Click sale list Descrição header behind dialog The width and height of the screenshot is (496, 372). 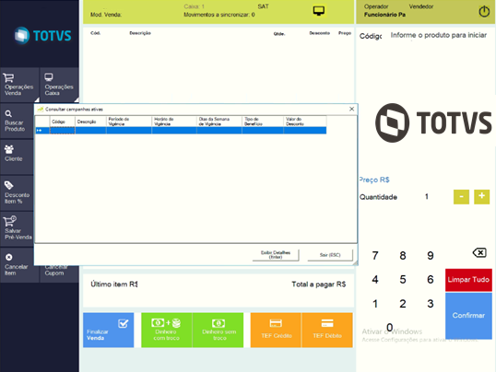(140, 33)
